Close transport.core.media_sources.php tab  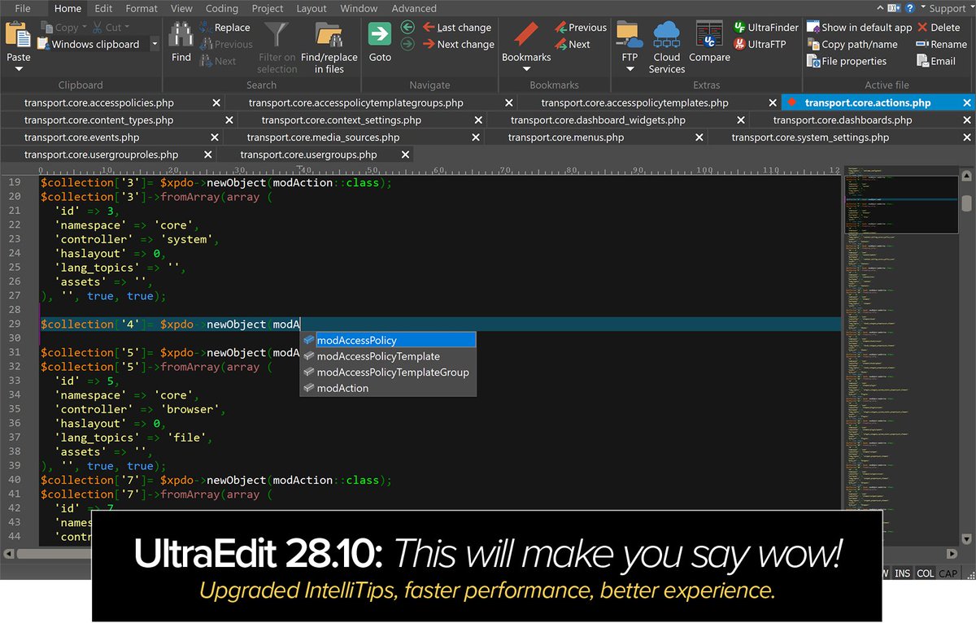(x=476, y=137)
